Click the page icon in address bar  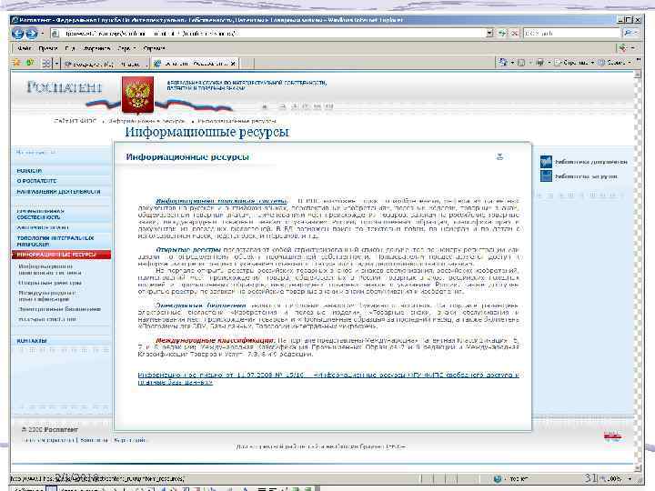click(x=55, y=34)
